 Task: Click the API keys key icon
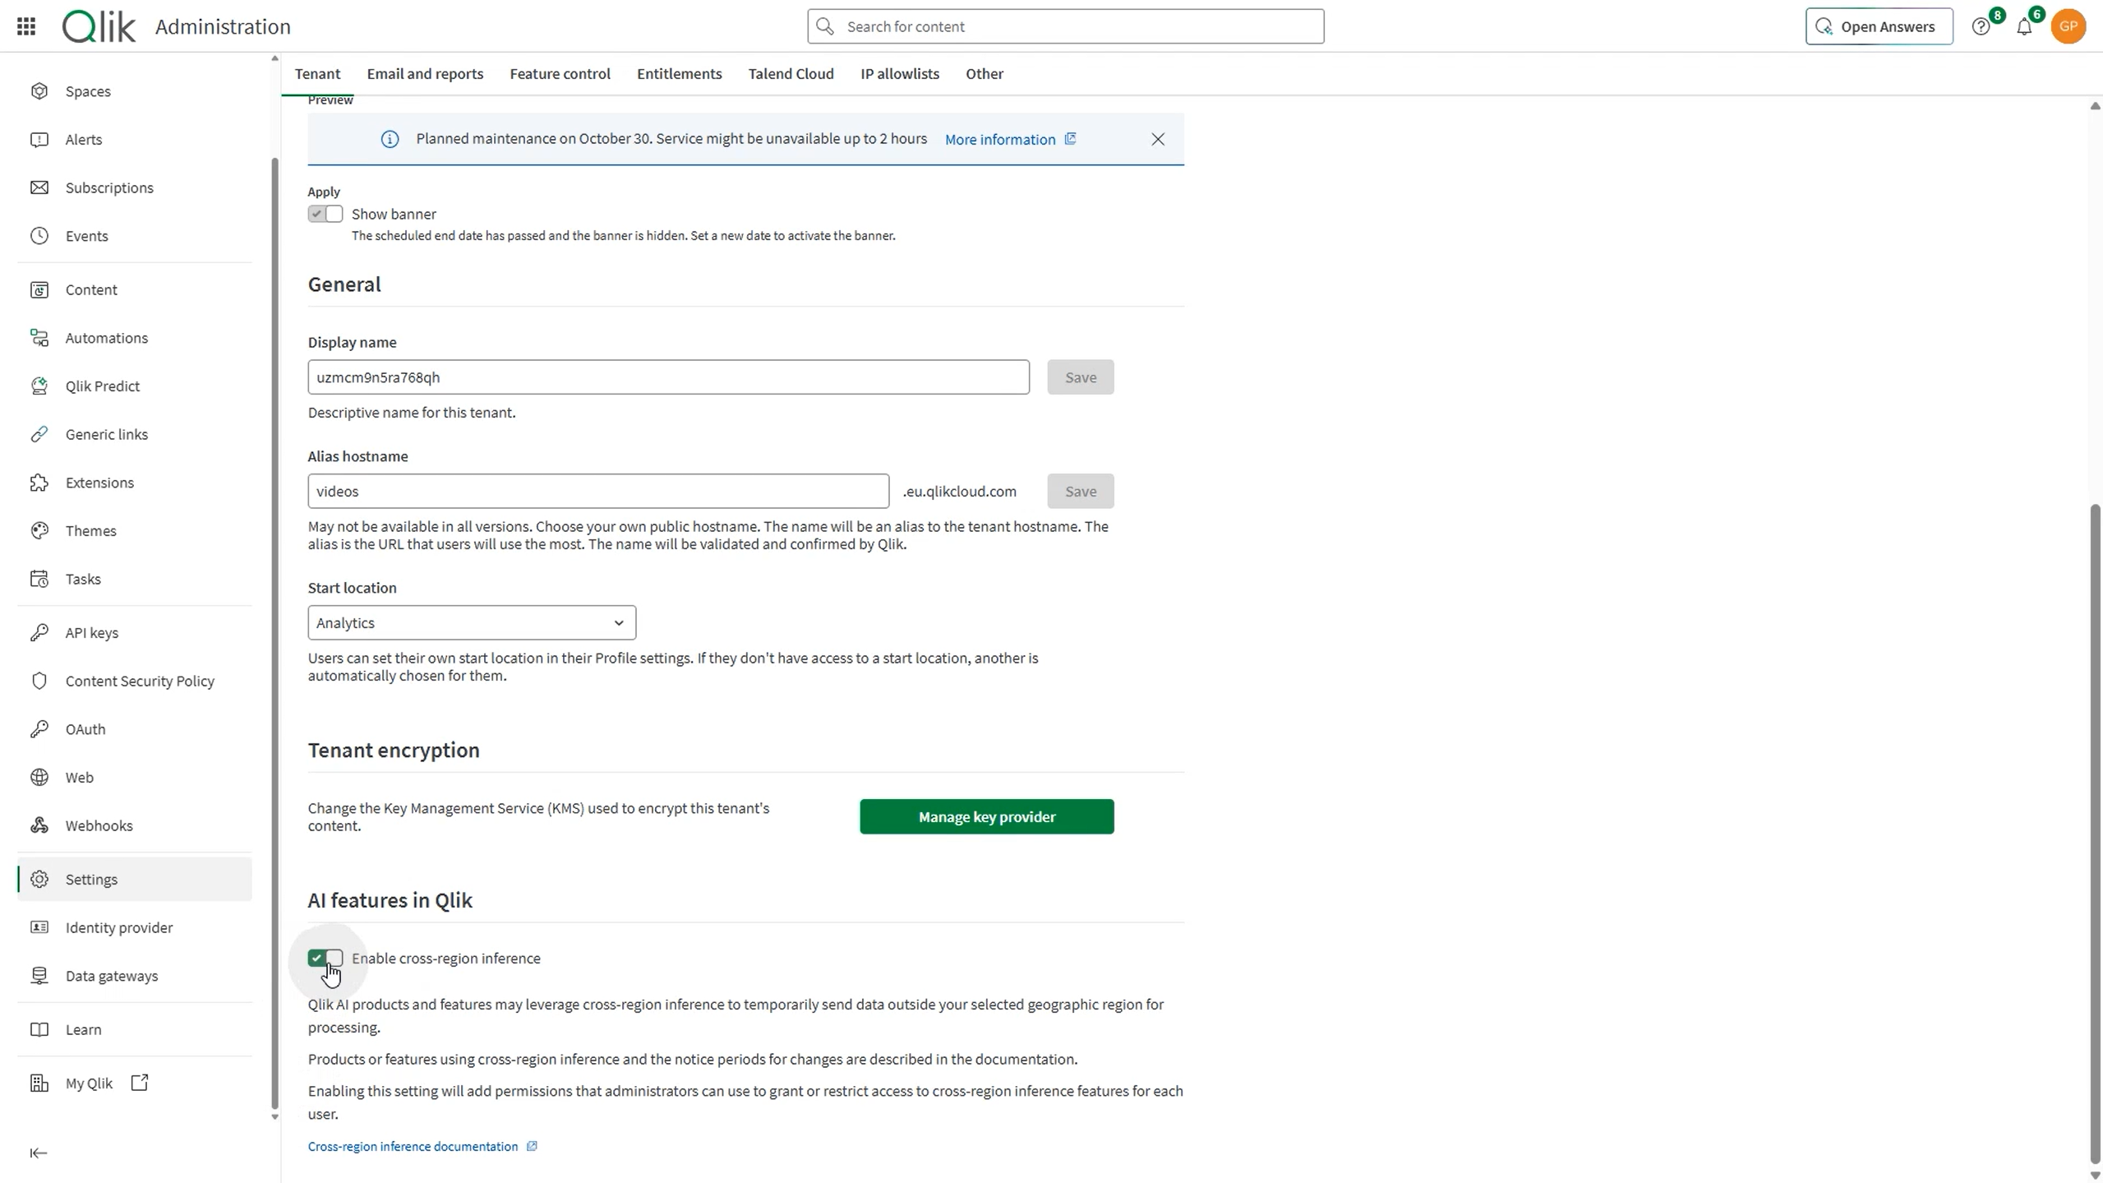(x=39, y=633)
